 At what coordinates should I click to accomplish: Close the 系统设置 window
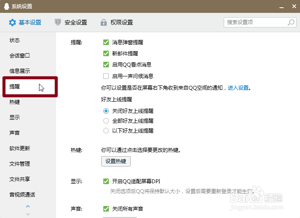pyautogui.click(x=294, y=6)
